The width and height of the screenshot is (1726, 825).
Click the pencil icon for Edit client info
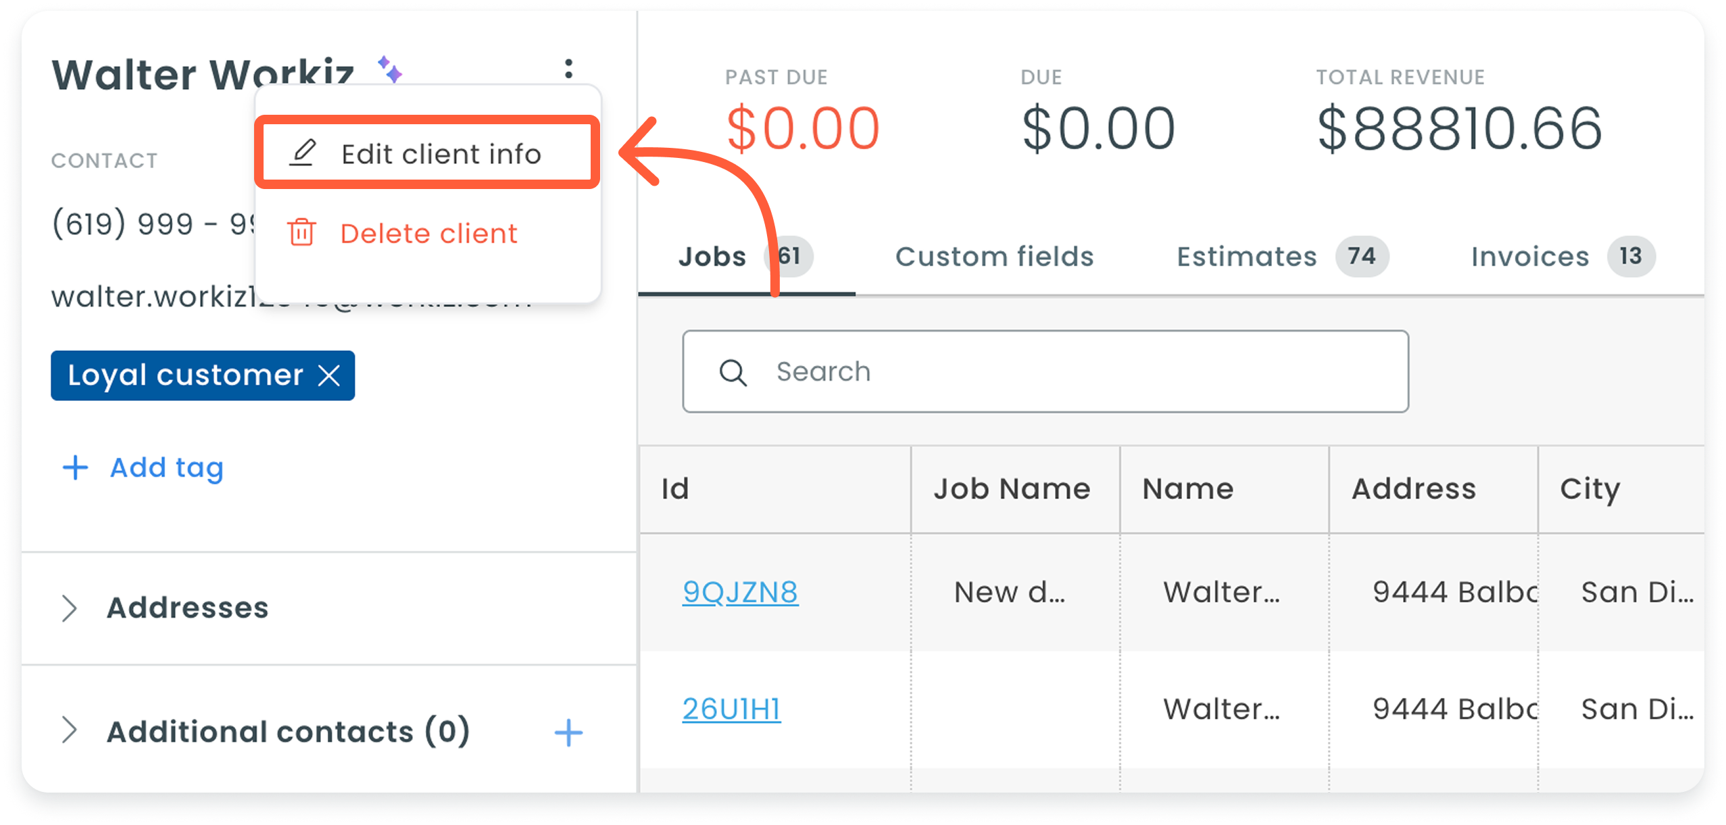pyautogui.click(x=302, y=153)
